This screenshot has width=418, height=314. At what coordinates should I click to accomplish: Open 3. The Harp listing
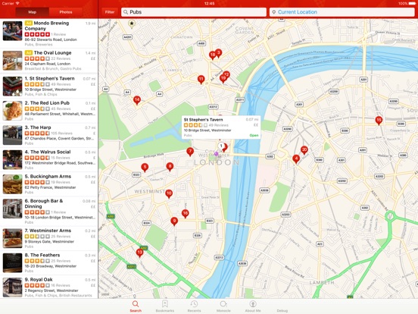point(48,135)
